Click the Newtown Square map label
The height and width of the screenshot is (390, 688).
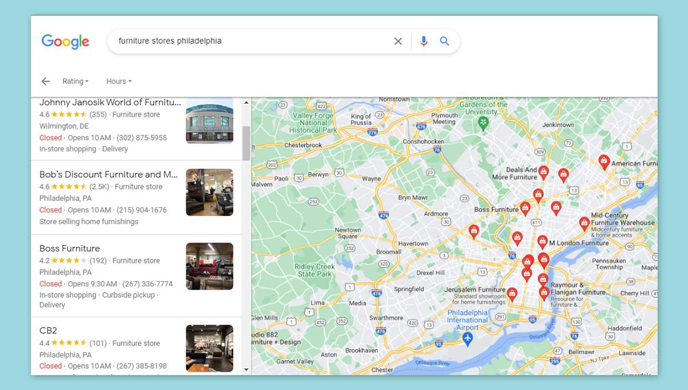pyautogui.click(x=348, y=233)
